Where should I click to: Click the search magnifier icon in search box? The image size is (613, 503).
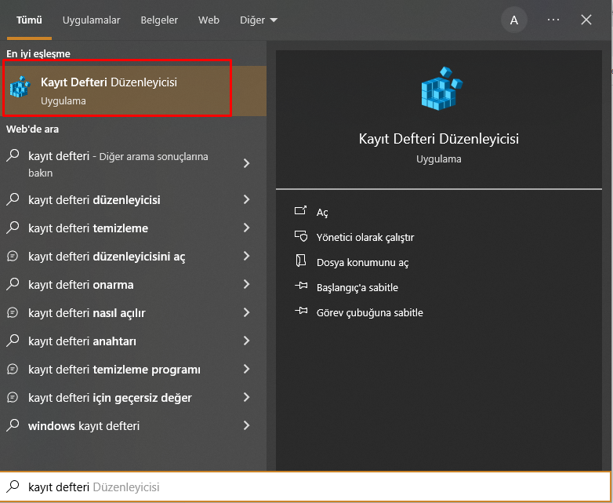[13, 487]
